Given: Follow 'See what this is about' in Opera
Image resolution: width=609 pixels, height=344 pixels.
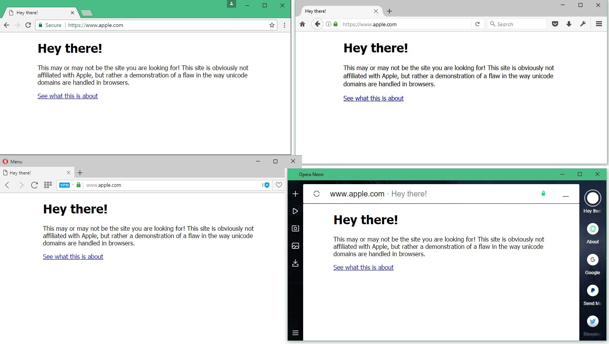Looking at the screenshot, I should 73,257.
